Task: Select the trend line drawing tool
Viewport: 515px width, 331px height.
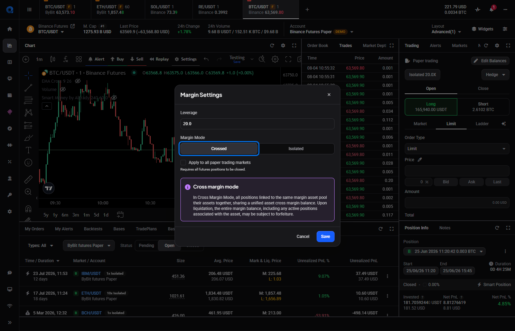Action: coord(28,88)
